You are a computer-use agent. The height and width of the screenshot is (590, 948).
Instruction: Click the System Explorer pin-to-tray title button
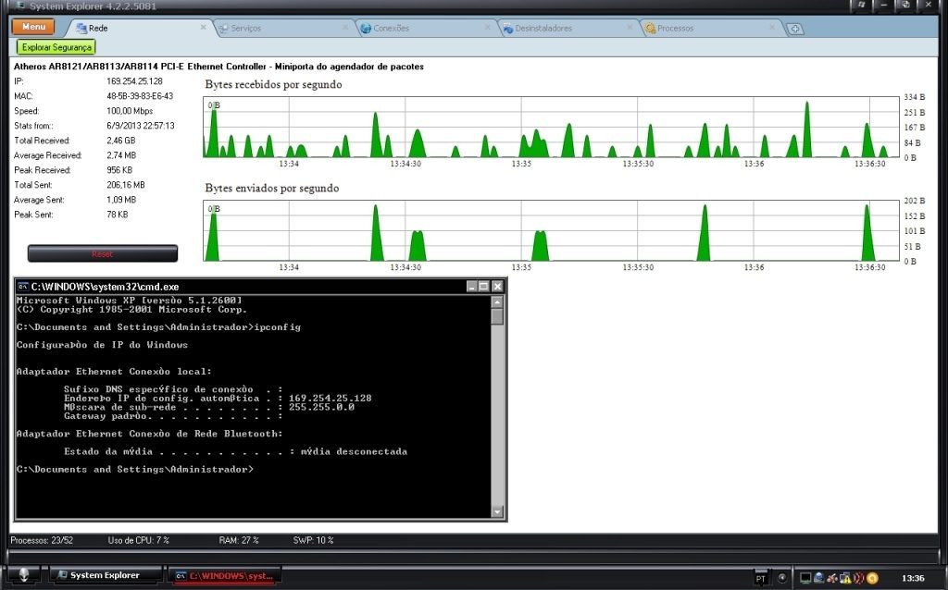[x=862, y=6]
